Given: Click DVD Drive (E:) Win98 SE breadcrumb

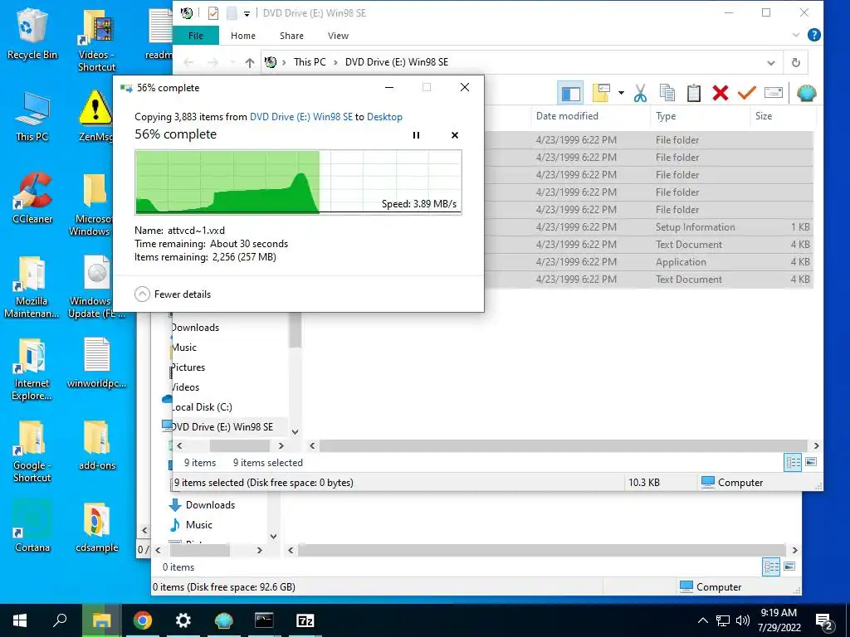Looking at the screenshot, I should tap(397, 62).
